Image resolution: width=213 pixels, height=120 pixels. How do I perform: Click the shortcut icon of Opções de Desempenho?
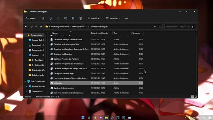click(x=52, y=88)
